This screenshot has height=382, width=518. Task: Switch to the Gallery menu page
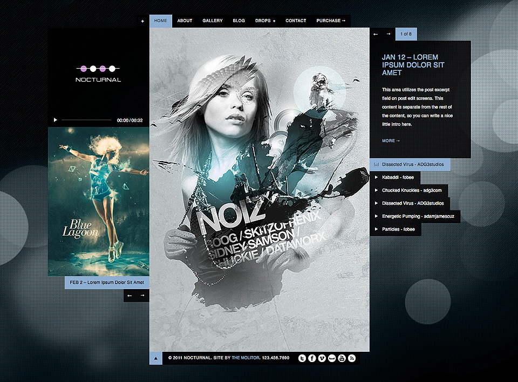tap(213, 21)
